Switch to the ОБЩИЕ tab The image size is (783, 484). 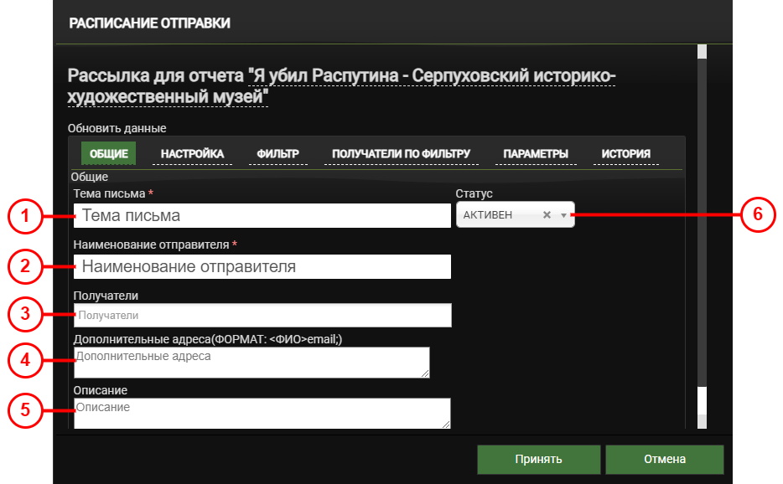pos(108,154)
